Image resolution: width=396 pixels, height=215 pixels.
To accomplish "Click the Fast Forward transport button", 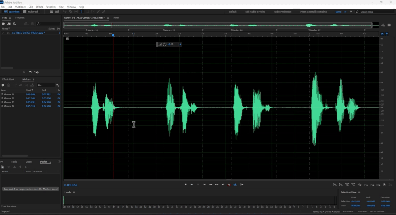I will point(216,185).
